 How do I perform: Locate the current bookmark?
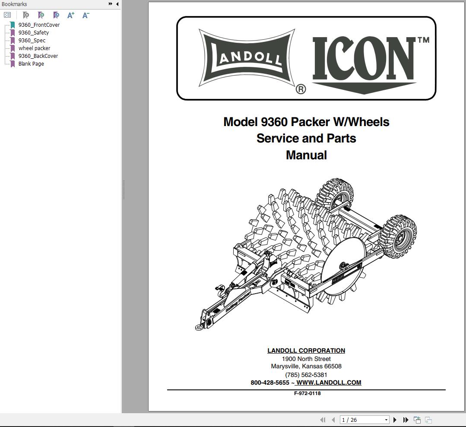click(x=55, y=15)
